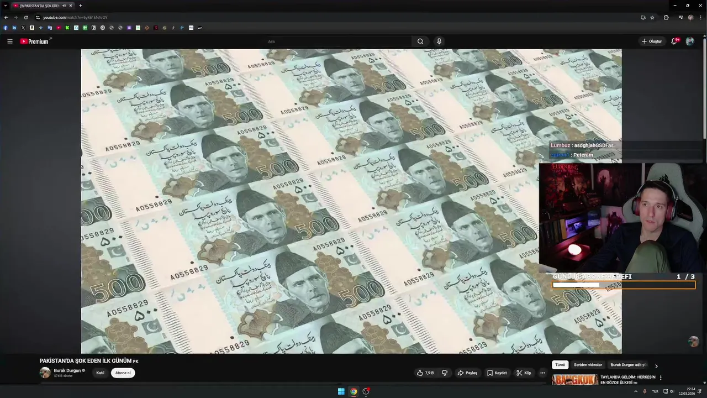
Task: Open Chrome extensions puzzle icon
Action: [x=666, y=18]
